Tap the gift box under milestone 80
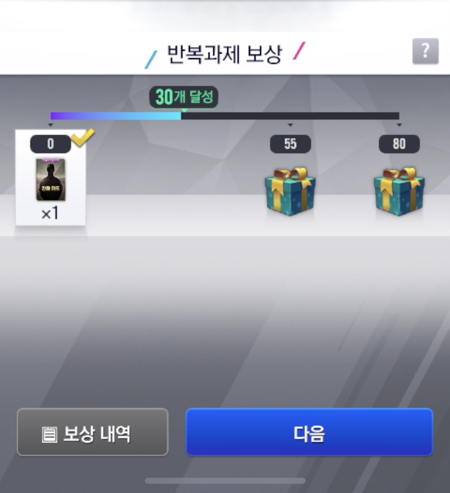Screen dimensions: 450x493 point(399,191)
